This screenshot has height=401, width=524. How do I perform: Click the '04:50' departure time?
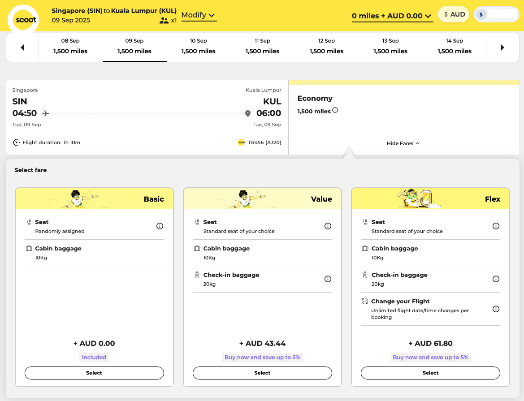tap(24, 113)
